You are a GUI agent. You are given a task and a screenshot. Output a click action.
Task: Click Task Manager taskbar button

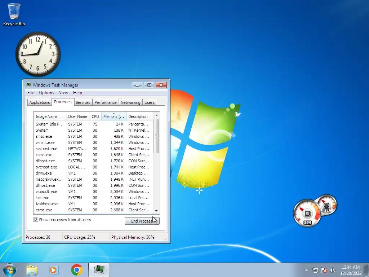click(99, 270)
